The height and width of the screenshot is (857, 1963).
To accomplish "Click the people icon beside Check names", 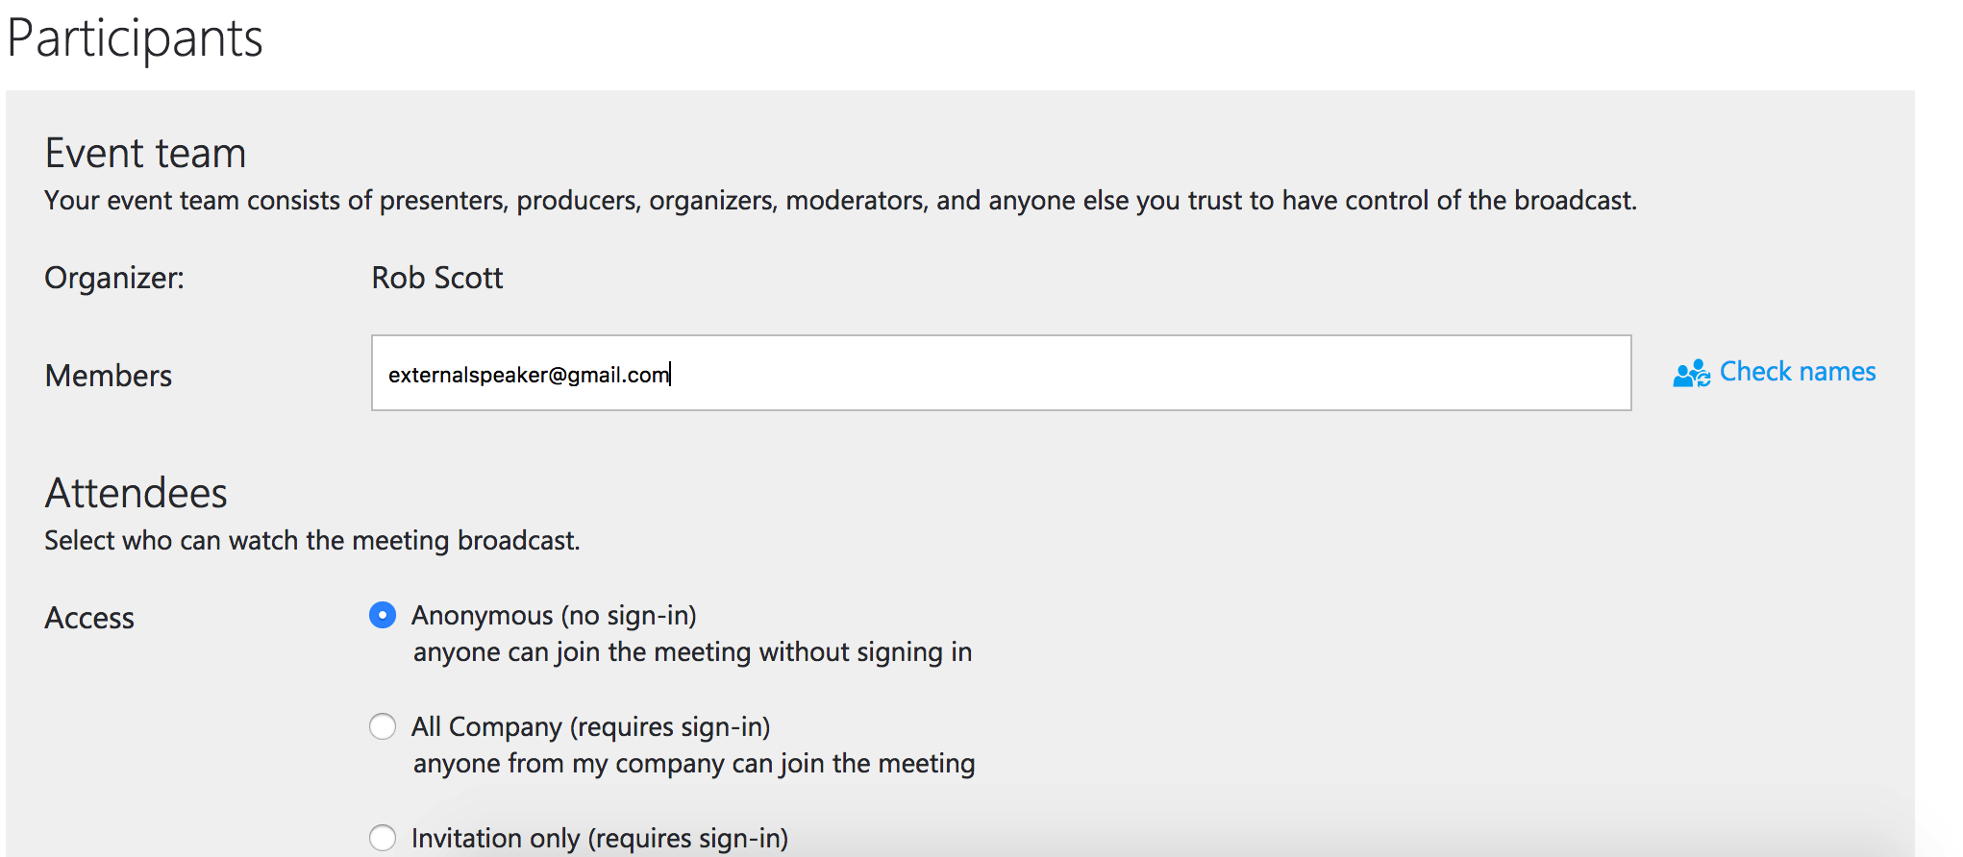I will point(1691,373).
